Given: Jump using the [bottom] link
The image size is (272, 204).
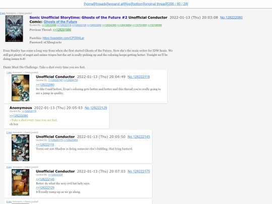Looking at the screenshot, I should 138,4.
